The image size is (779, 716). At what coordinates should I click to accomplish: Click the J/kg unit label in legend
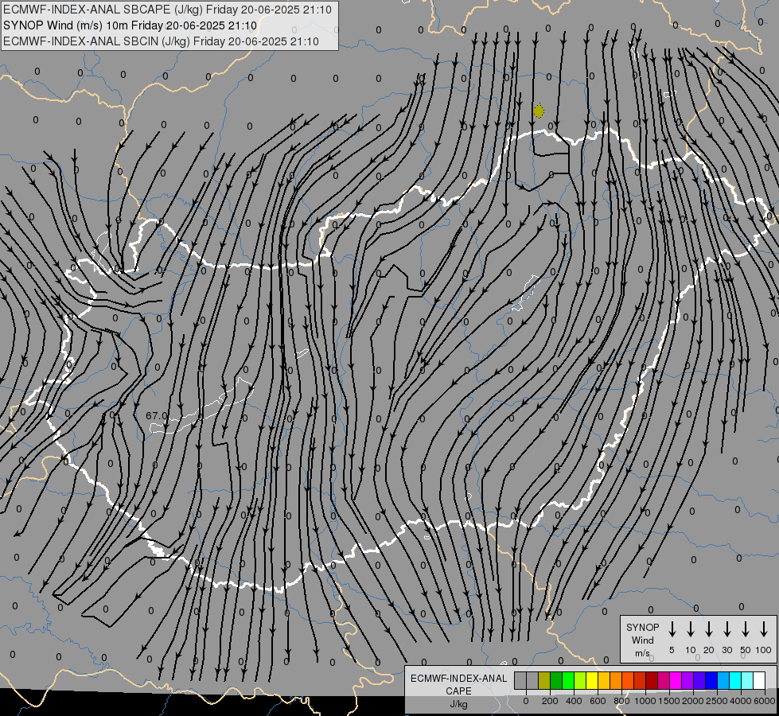(459, 703)
